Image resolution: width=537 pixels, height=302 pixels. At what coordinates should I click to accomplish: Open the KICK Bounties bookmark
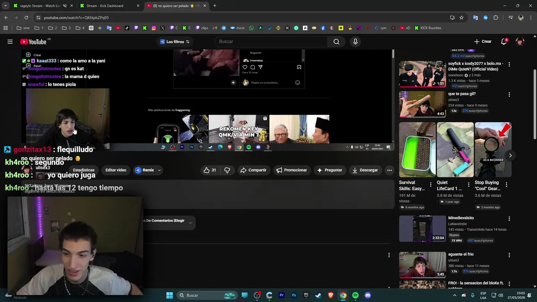pyautogui.click(x=428, y=28)
